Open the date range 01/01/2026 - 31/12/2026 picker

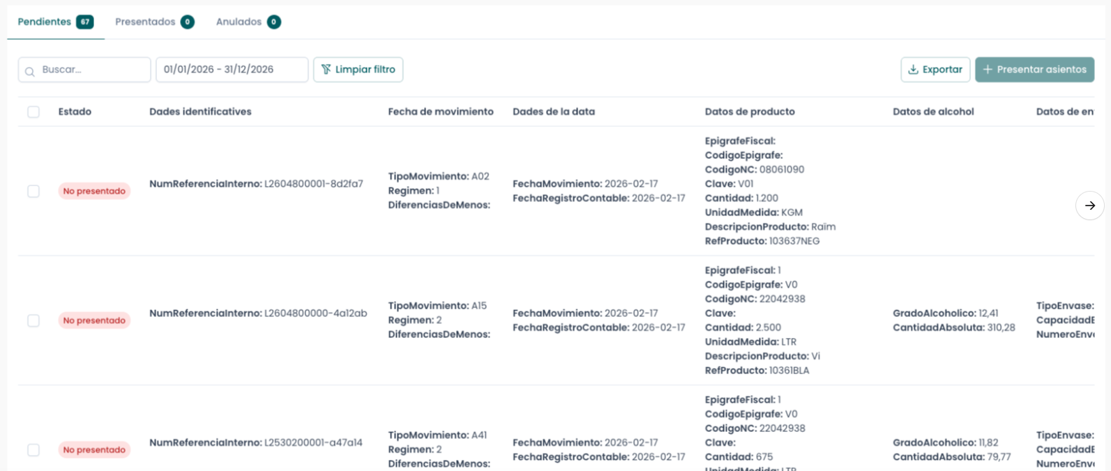(232, 70)
